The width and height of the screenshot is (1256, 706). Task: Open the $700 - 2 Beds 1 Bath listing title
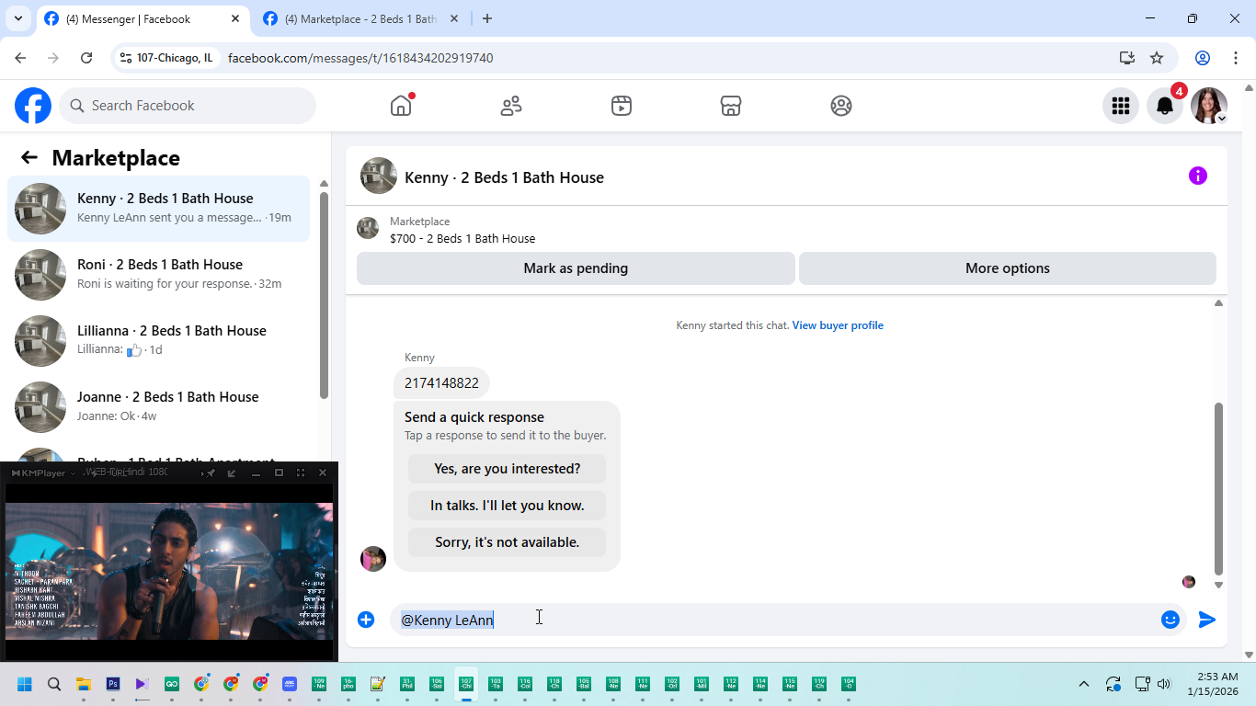[462, 238]
